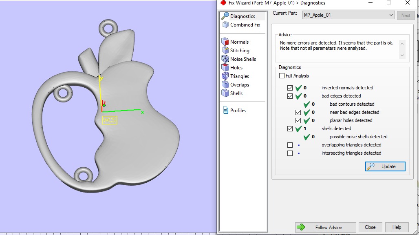Minimize the Fix Wizard window
Screen dimensions: 419x235
[x=370, y=3]
